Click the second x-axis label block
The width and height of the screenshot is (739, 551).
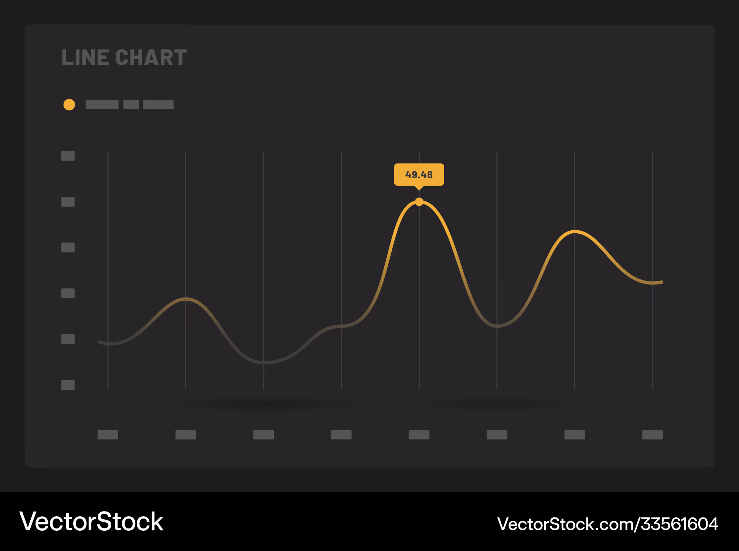(x=185, y=435)
